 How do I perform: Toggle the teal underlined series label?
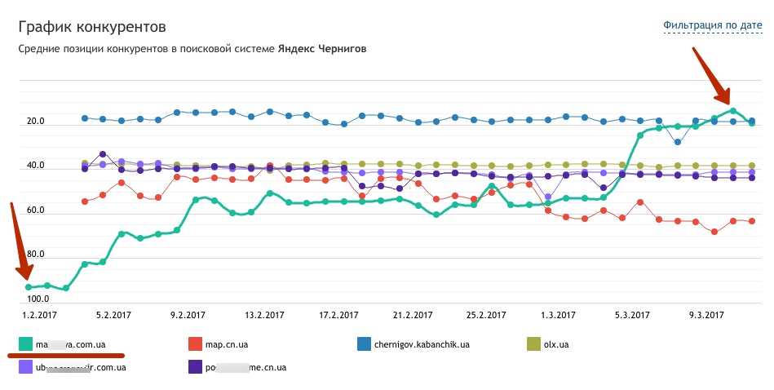coord(71,344)
